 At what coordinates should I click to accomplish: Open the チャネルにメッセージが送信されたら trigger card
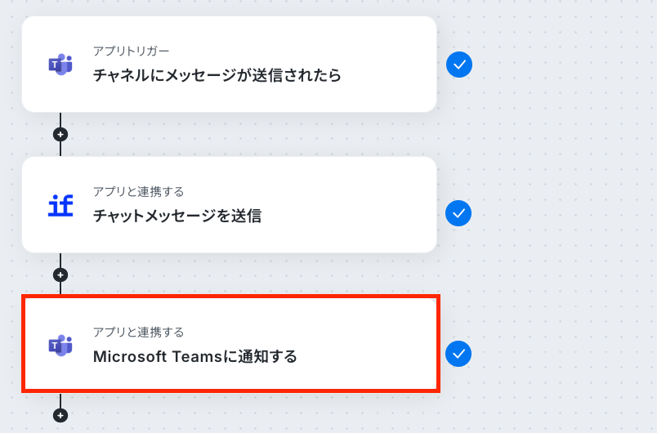229,64
